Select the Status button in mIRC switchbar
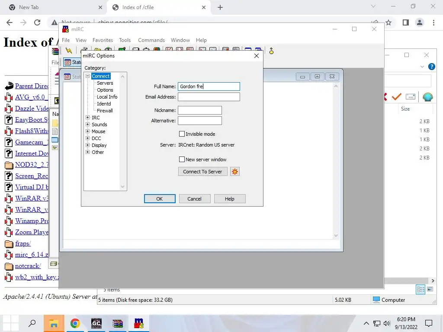 pos(72,62)
